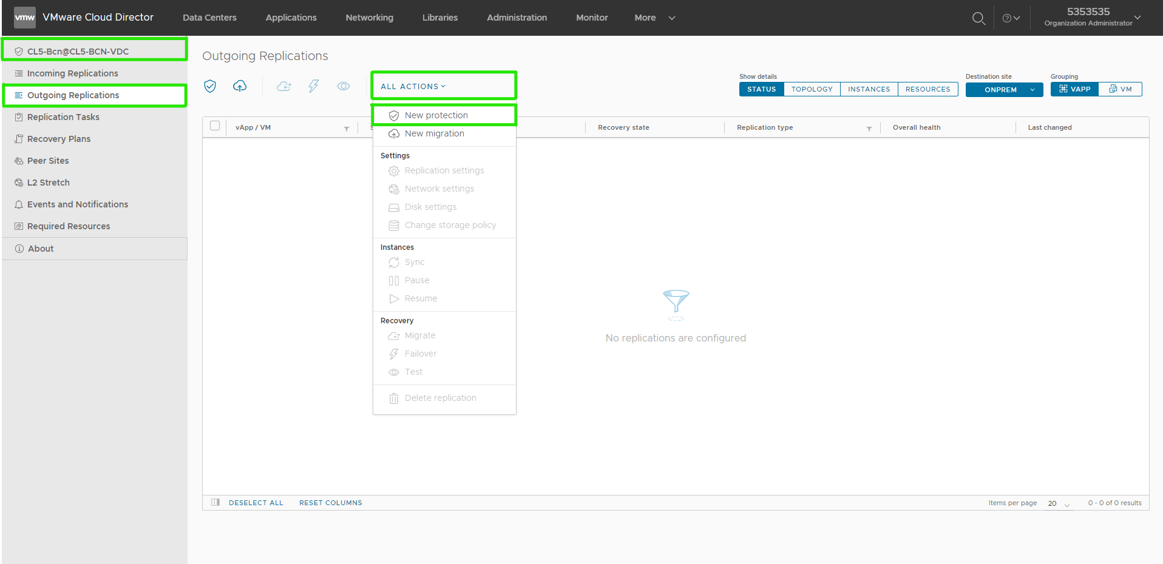Open Events and Notifications in sidebar
The height and width of the screenshot is (564, 1163).
(x=95, y=204)
